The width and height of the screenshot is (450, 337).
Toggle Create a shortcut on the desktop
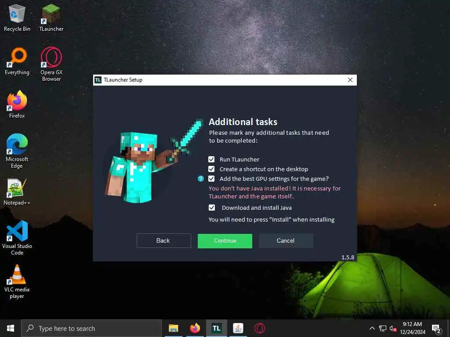point(211,169)
